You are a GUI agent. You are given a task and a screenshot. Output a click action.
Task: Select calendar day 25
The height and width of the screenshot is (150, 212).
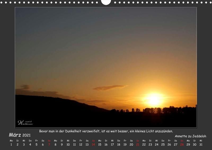click(x=163, y=145)
